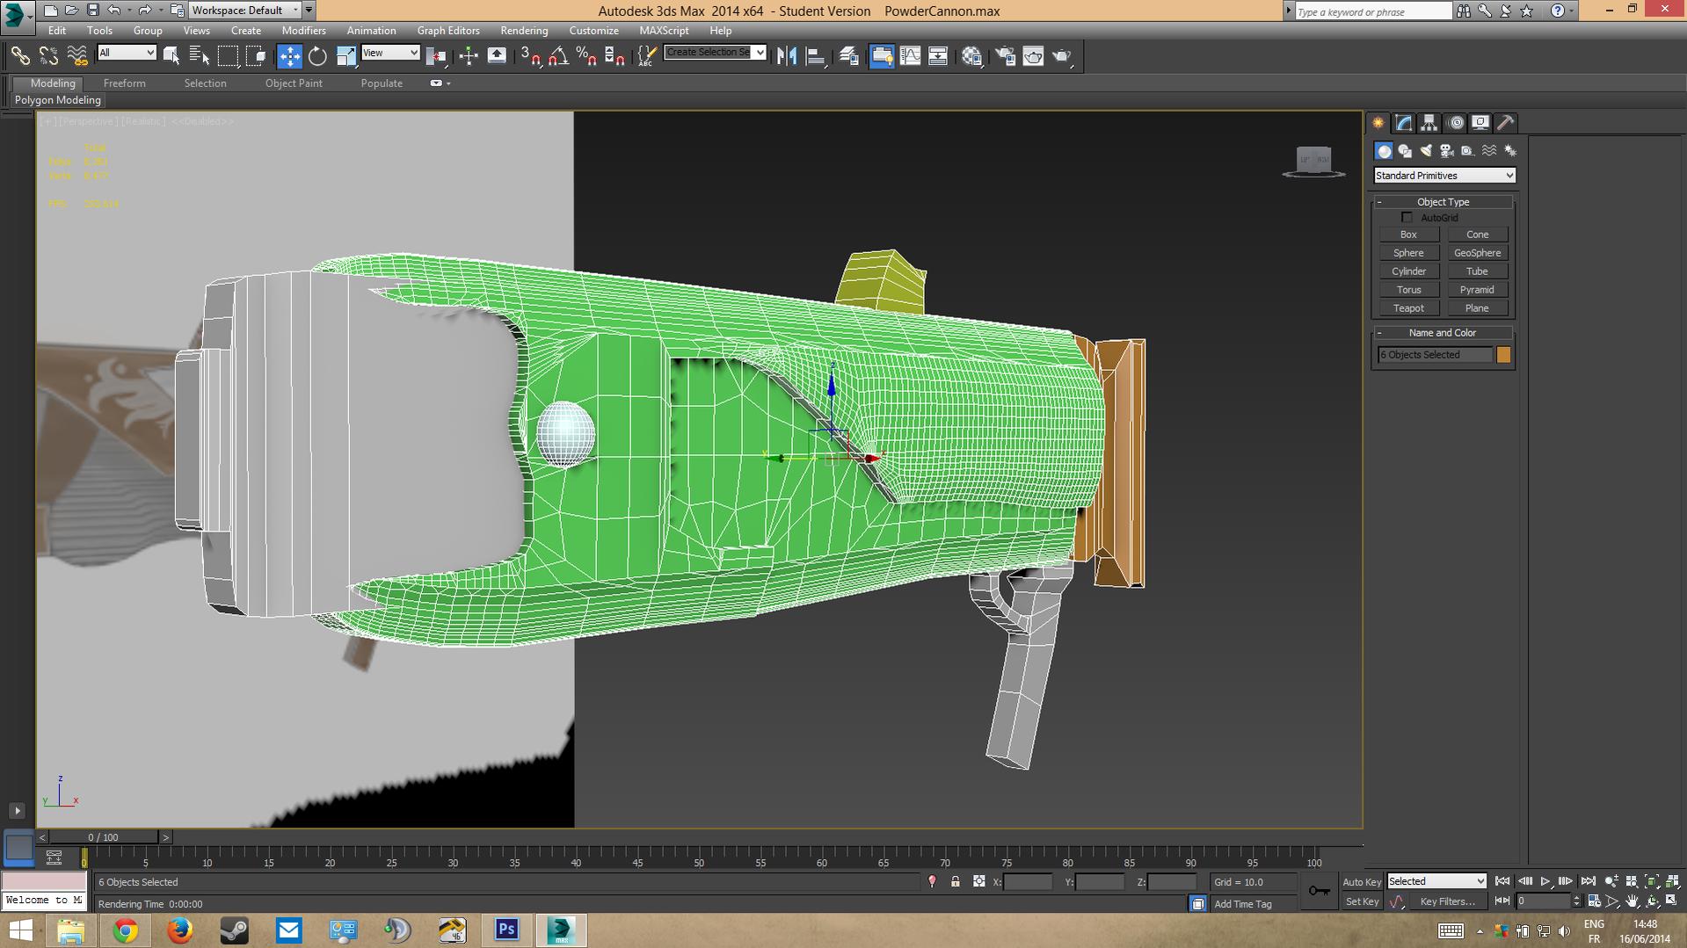
Task: Open the selection filter 'All' dropdown
Action: pyautogui.click(x=127, y=53)
